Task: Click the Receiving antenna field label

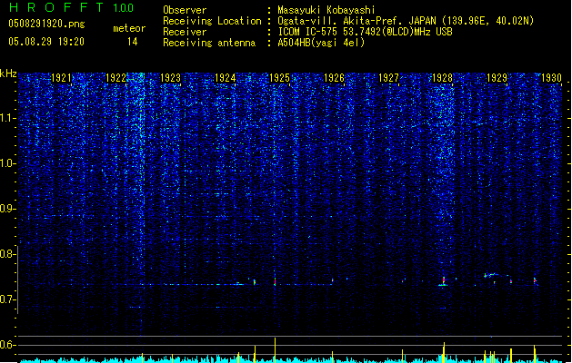Action: [209, 43]
